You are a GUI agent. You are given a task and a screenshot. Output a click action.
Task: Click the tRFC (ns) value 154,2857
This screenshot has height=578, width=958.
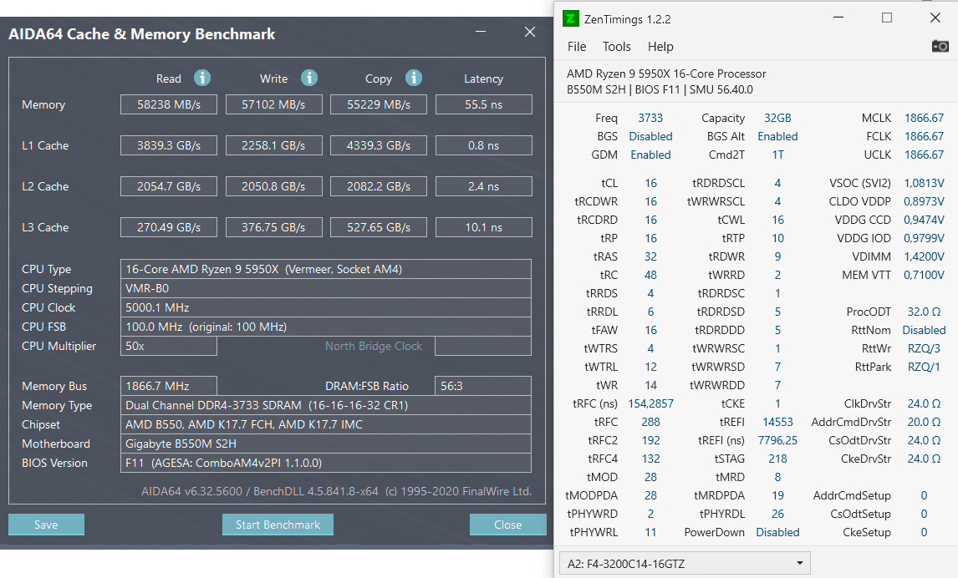pos(650,403)
